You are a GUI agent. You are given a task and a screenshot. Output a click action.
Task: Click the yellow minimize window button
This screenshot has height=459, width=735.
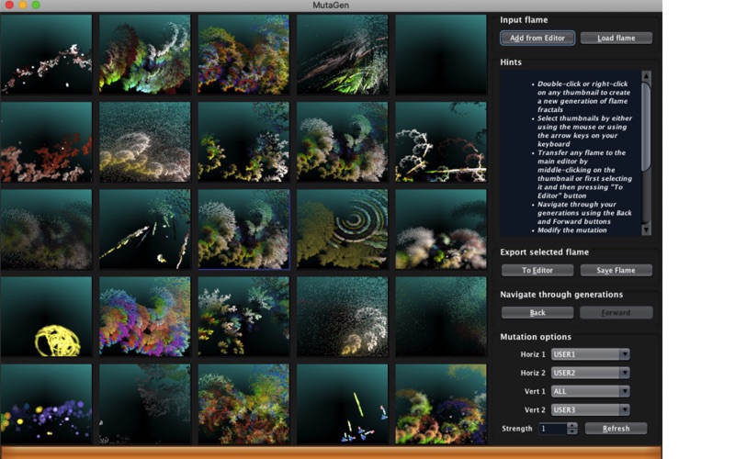[x=22, y=5]
